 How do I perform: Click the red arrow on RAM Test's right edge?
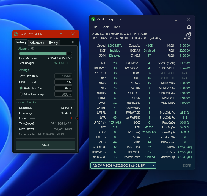click(x=77, y=118)
